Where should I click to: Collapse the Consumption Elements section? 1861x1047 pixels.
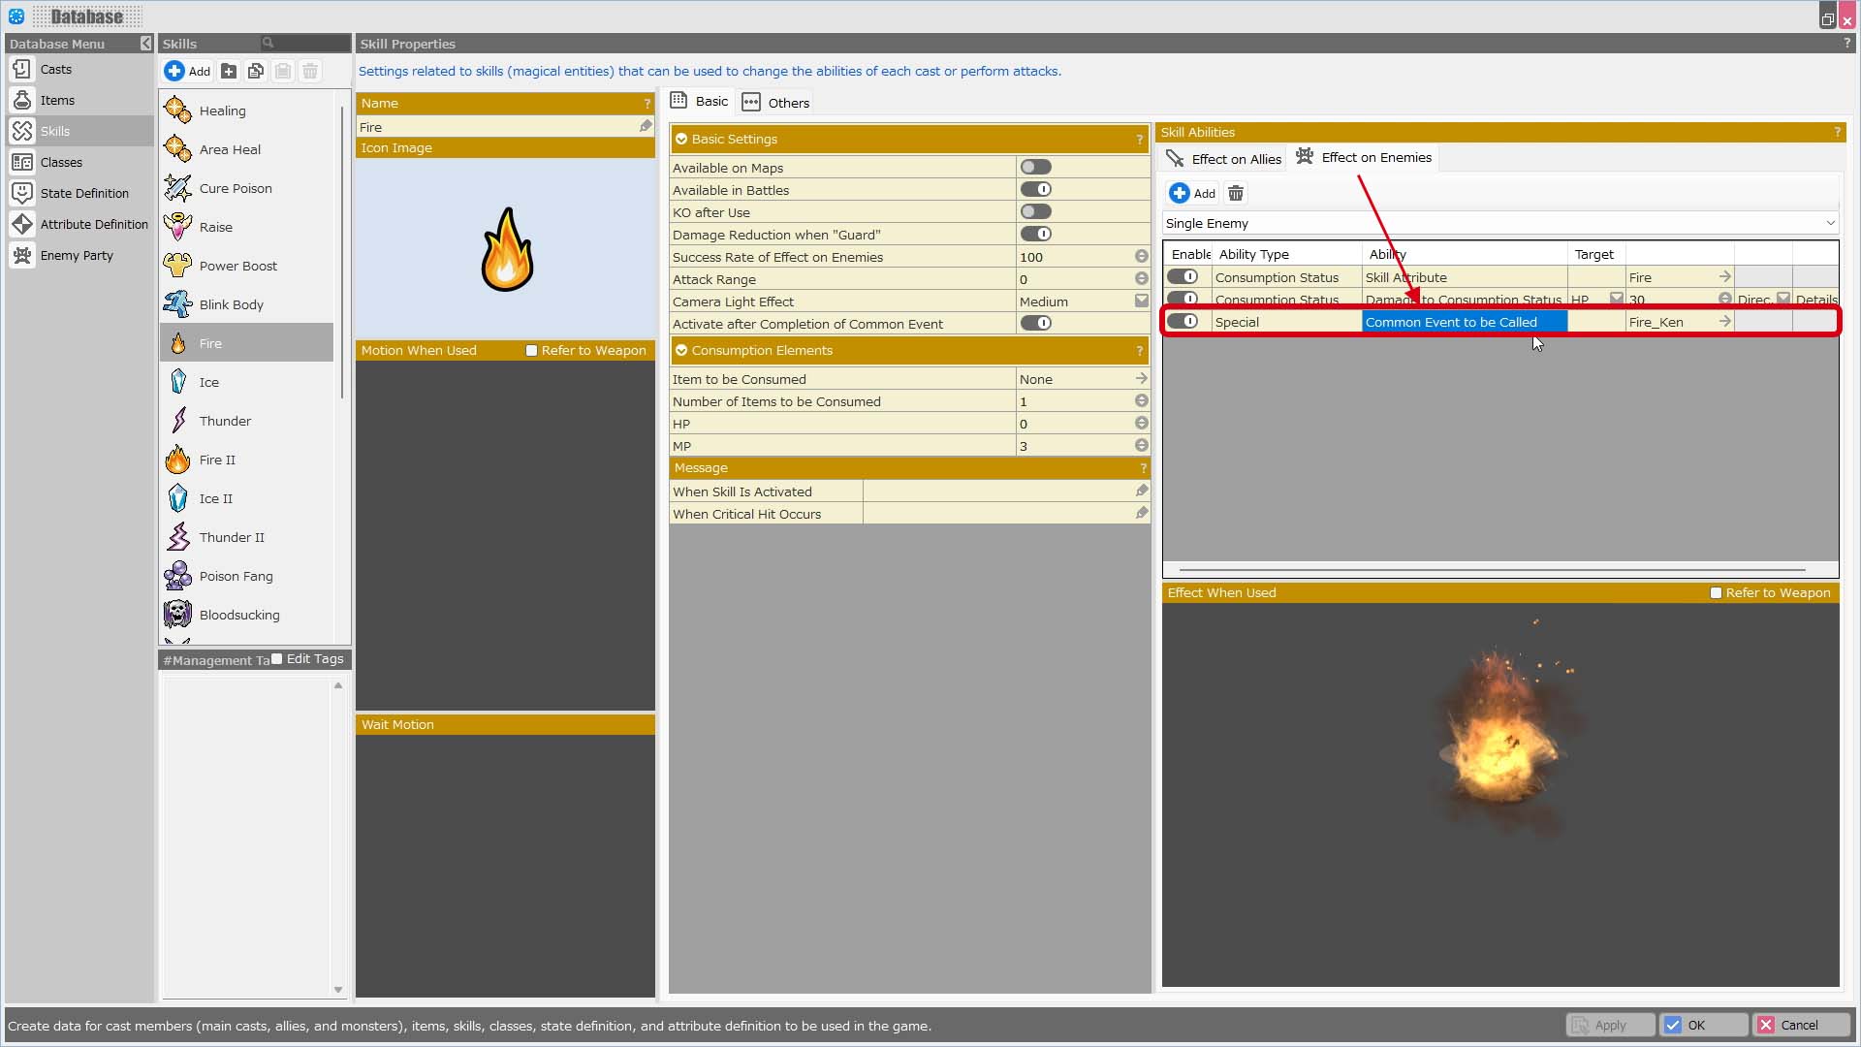681,350
